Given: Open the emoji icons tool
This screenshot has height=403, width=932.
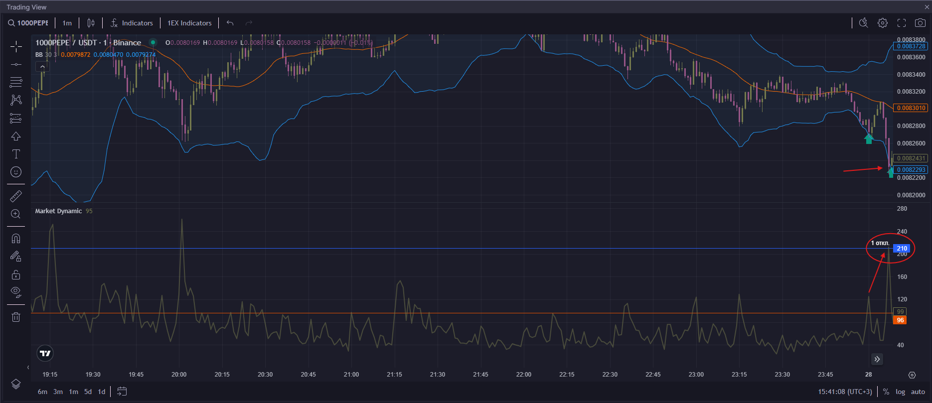Looking at the screenshot, I should [x=16, y=172].
